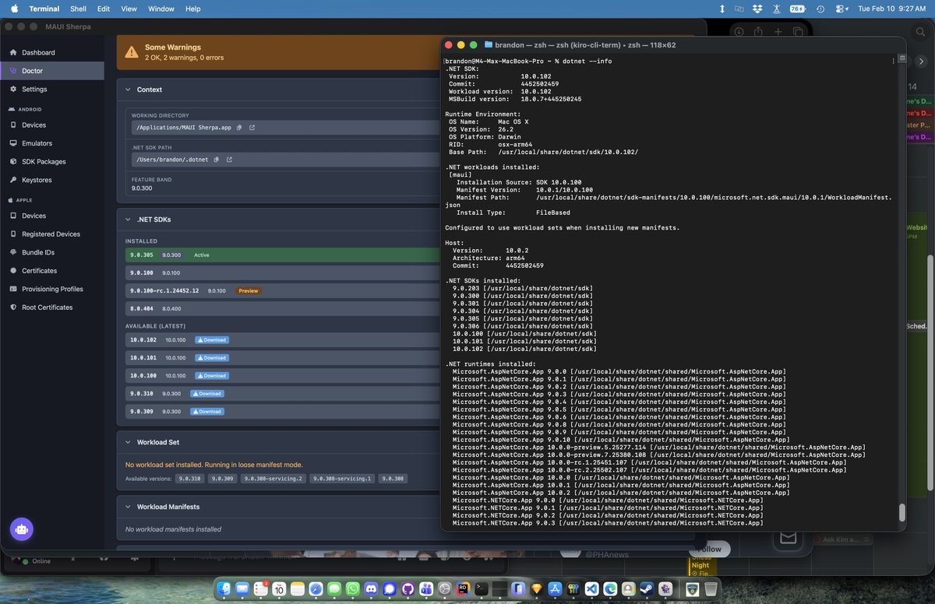Open Registered Devices page
The height and width of the screenshot is (604, 935).
51,234
